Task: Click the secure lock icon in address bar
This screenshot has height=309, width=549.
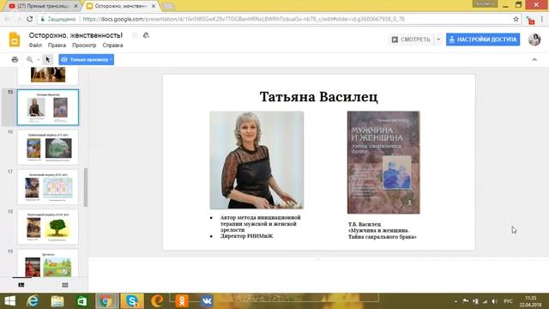Action: (43, 19)
